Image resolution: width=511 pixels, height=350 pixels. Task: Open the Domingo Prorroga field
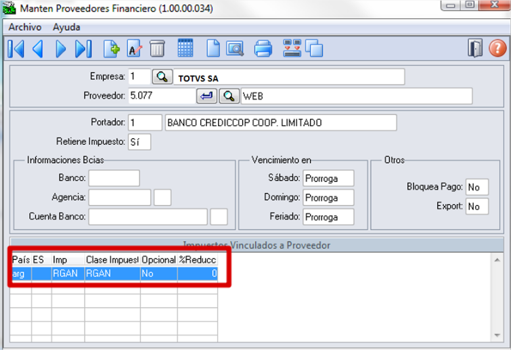click(328, 198)
